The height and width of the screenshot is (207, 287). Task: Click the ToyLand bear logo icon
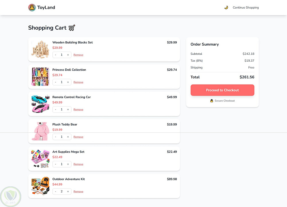tap(32, 7)
